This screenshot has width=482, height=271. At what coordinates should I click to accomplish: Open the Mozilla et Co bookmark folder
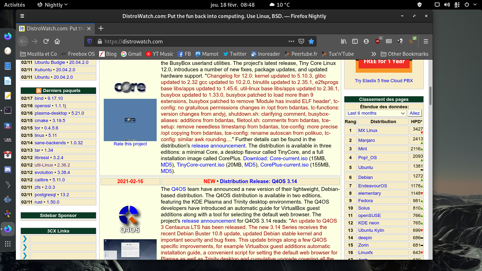coord(38,54)
